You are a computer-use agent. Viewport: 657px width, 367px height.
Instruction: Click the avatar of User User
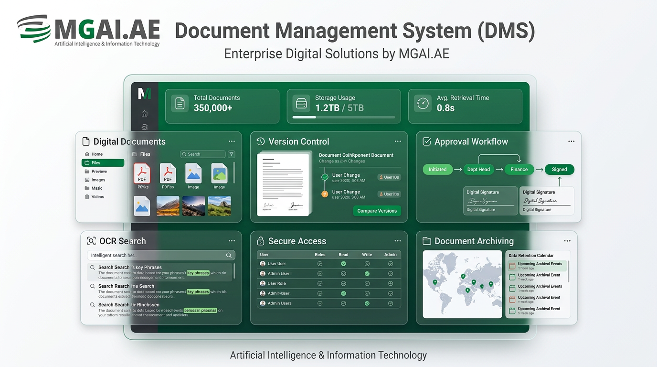pyautogui.click(x=263, y=264)
